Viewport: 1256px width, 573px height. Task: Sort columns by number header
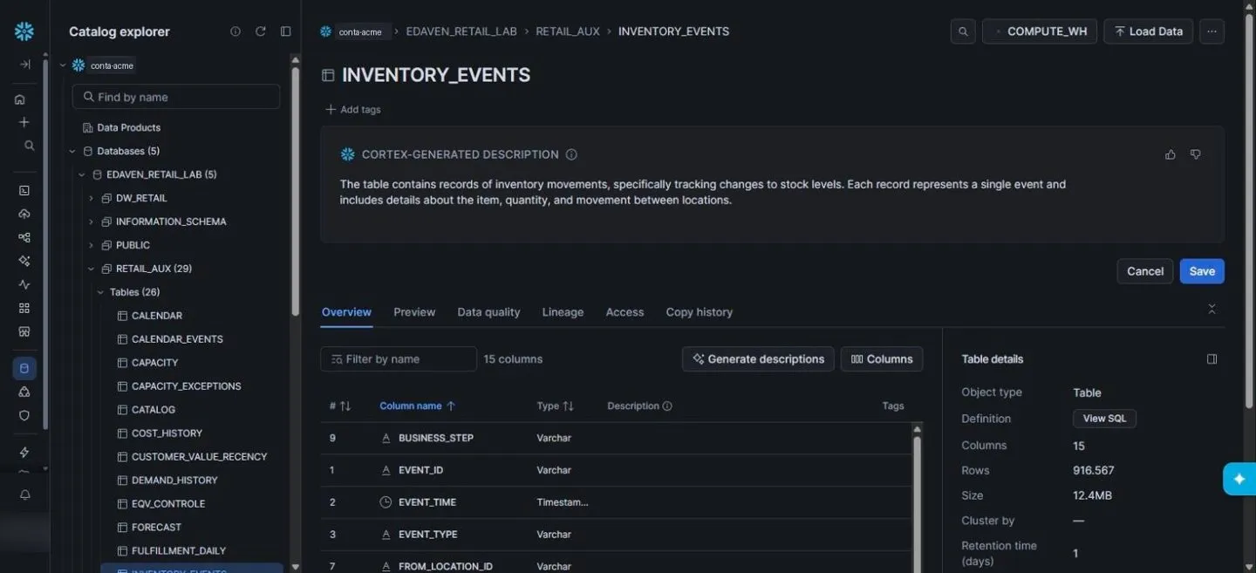pyautogui.click(x=340, y=406)
